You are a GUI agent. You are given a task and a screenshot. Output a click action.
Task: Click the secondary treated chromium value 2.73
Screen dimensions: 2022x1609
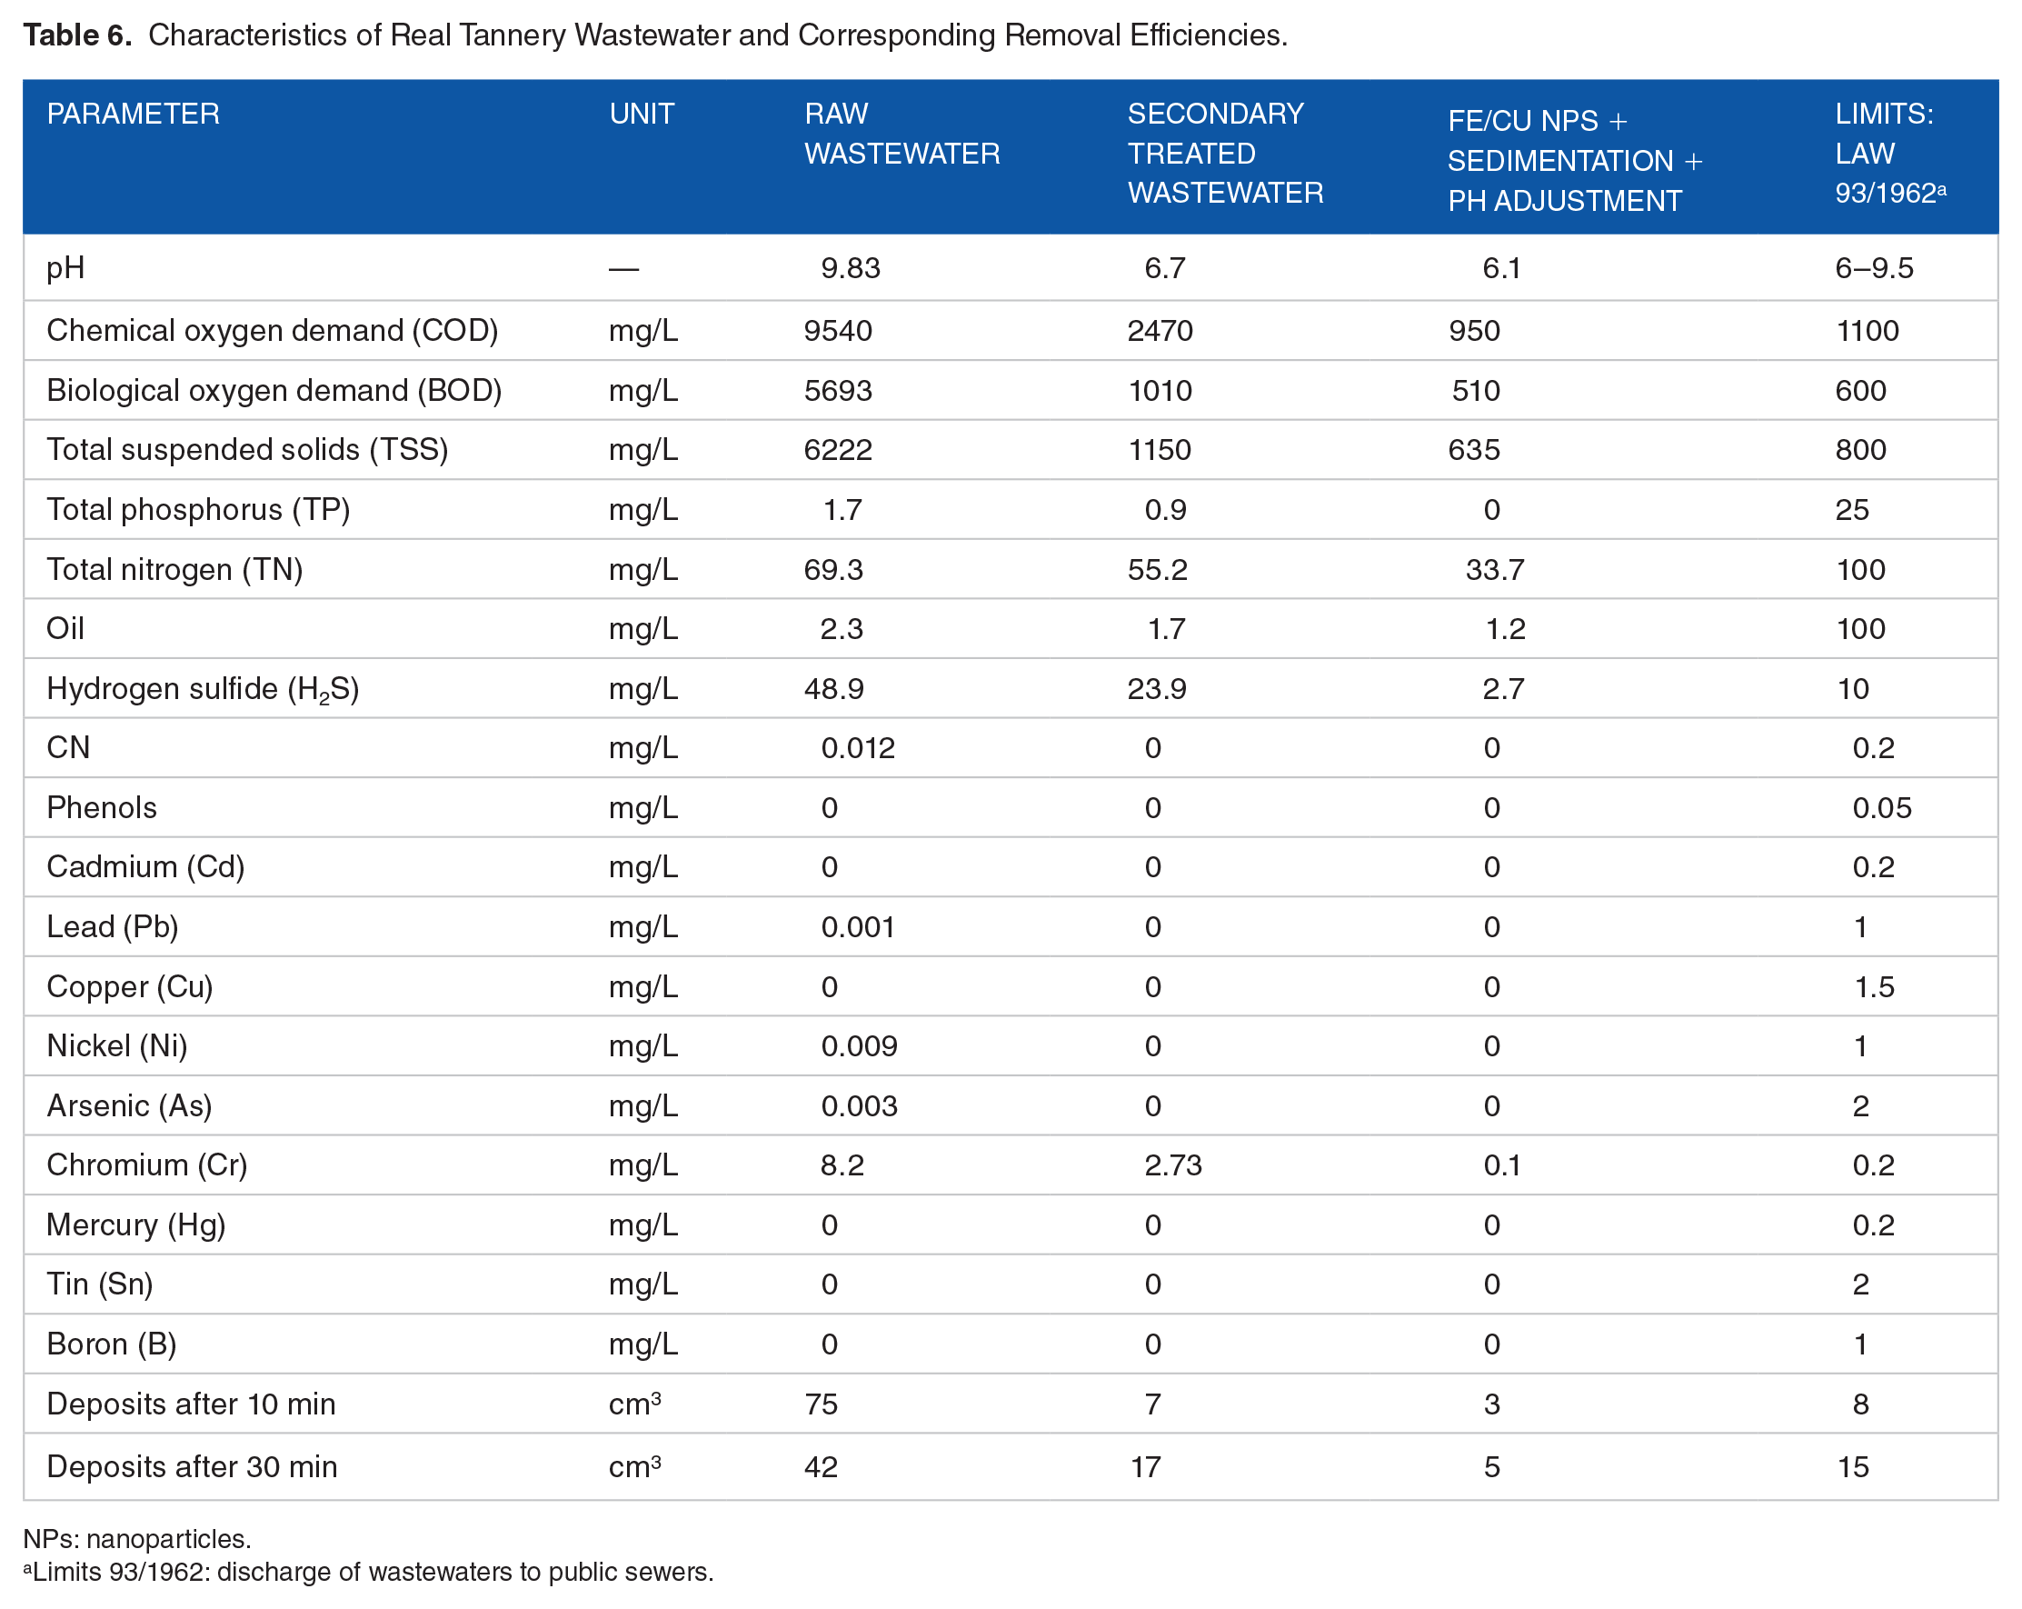tap(1172, 1165)
